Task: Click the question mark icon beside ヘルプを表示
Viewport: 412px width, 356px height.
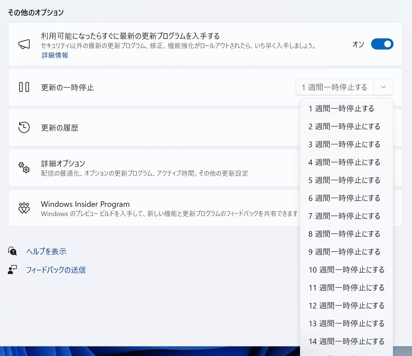Action: tap(12, 251)
